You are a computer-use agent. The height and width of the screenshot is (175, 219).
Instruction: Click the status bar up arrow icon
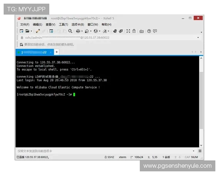tap(176, 157)
